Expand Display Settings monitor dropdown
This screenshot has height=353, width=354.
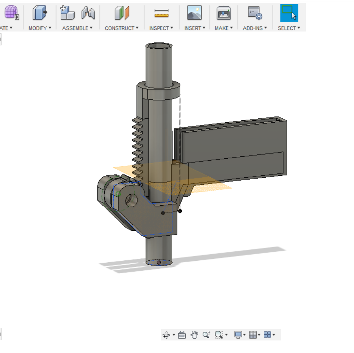[240, 335]
